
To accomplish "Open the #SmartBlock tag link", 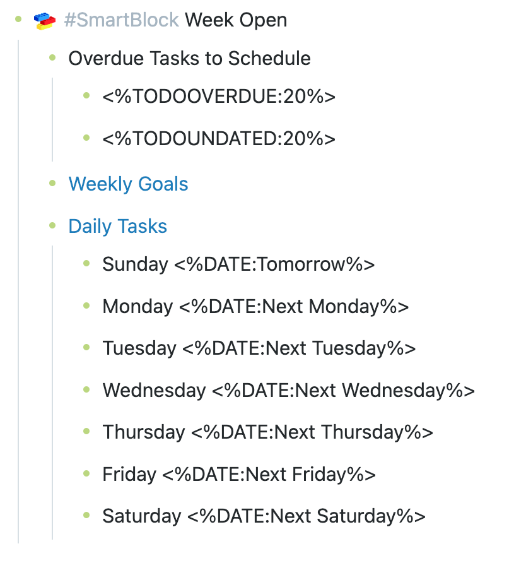I will click(x=122, y=20).
